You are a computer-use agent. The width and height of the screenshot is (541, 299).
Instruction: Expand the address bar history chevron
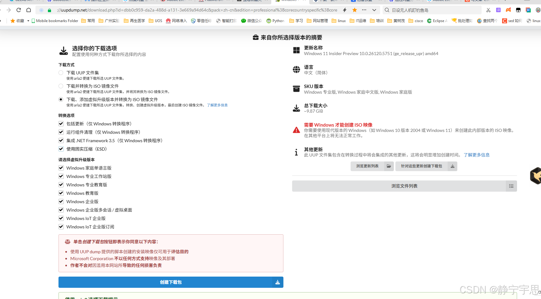(374, 10)
